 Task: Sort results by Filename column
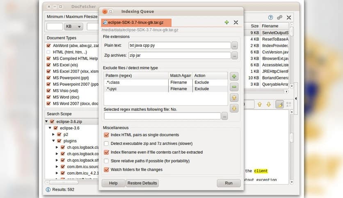pyautogui.click(x=274, y=26)
